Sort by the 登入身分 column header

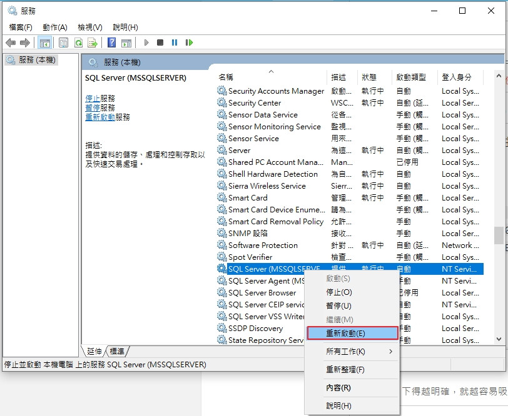pyautogui.click(x=460, y=77)
